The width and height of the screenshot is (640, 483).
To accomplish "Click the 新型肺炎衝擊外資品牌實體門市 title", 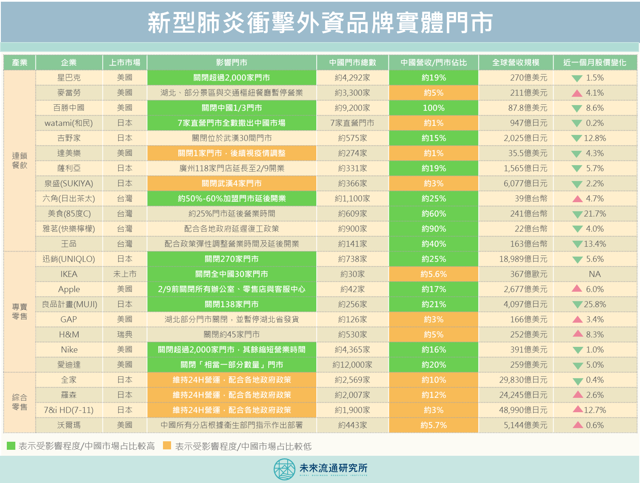I will tap(320, 22).
